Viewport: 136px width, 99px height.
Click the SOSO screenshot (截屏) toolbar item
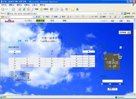click(103, 17)
